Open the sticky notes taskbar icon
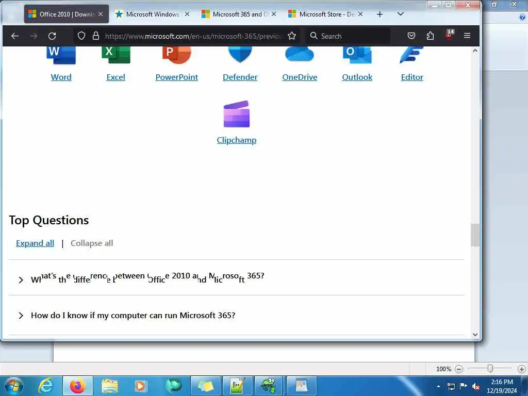 (x=205, y=386)
